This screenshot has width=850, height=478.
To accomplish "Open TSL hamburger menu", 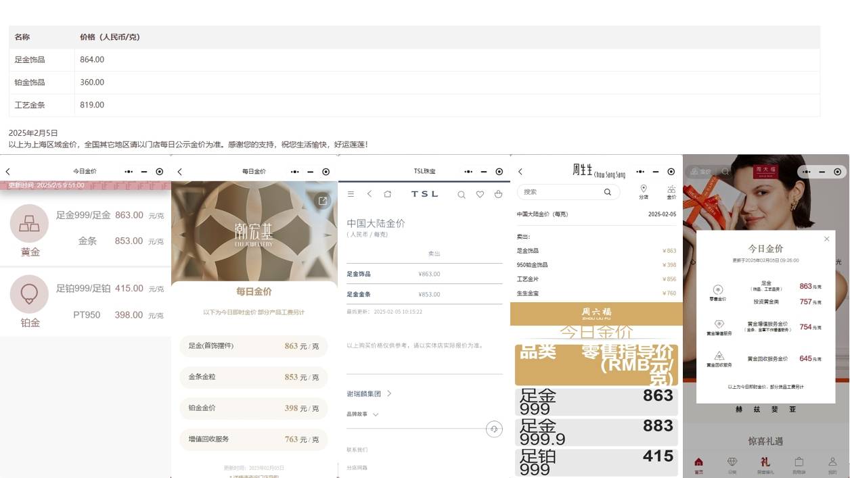I will point(351,194).
